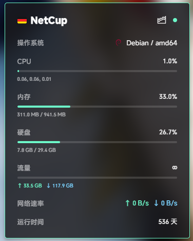Click the German flag icon
The width and height of the screenshot is (193, 241).
click(x=22, y=21)
